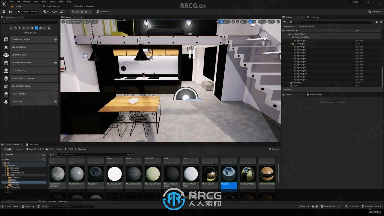The image size is (384, 216).
Task: Click the camera speed 0.4 control
Action: click(271, 22)
